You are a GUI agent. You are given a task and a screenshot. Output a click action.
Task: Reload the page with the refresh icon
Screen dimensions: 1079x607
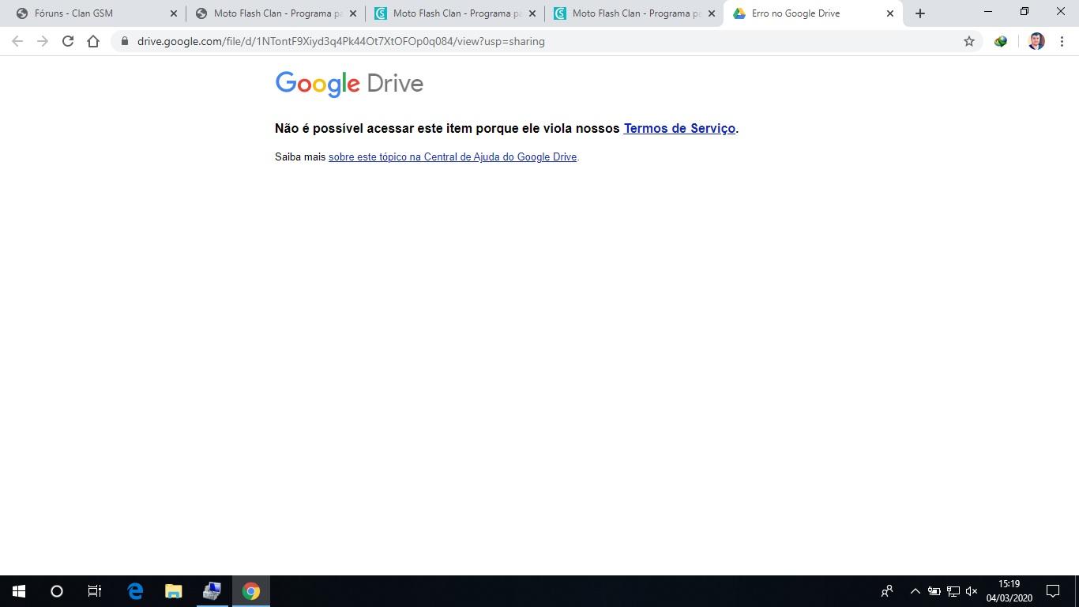(68, 41)
